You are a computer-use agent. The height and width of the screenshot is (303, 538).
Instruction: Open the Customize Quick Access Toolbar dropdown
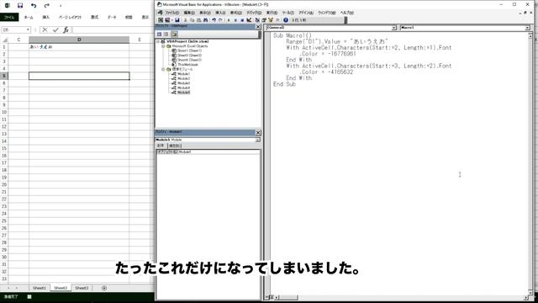(61, 6)
